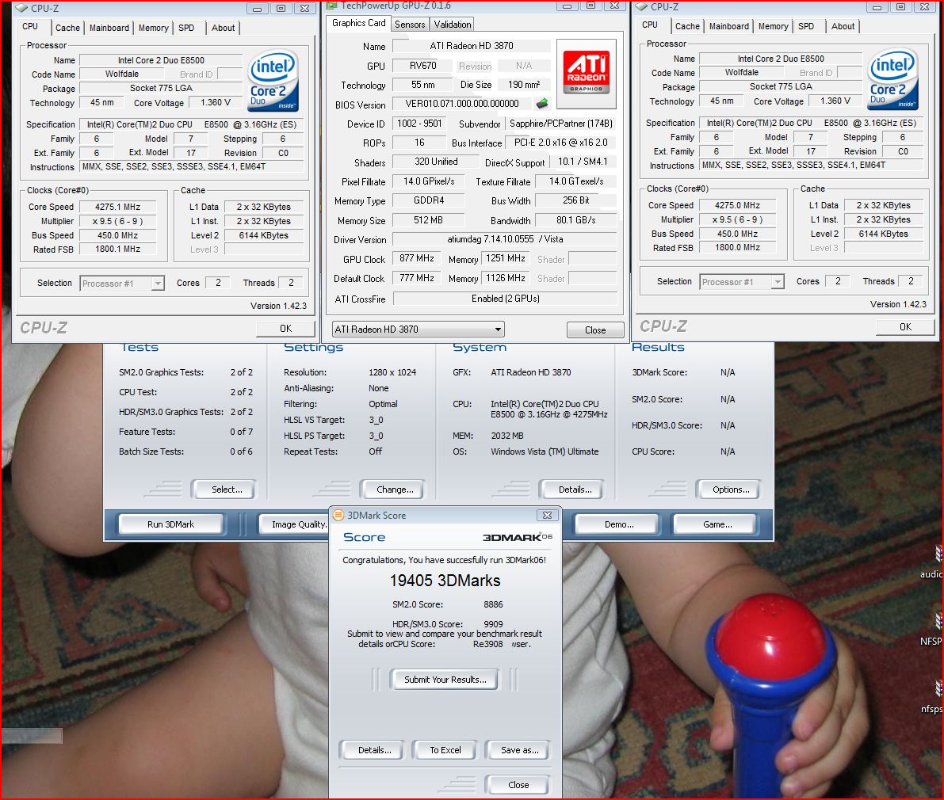944x800 pixels.
Task: Open the ATI Radeon HD 3870 card dropdown in GPU-Z
Action: [x=418, y=330]
